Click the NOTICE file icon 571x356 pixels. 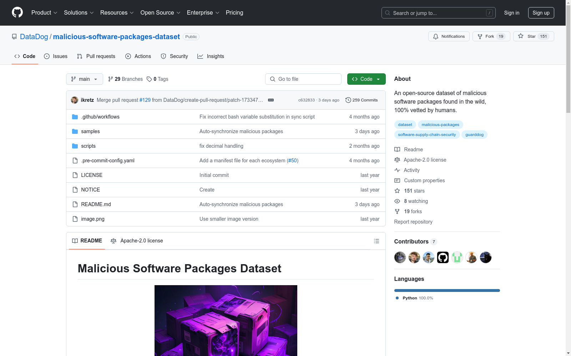75,190
